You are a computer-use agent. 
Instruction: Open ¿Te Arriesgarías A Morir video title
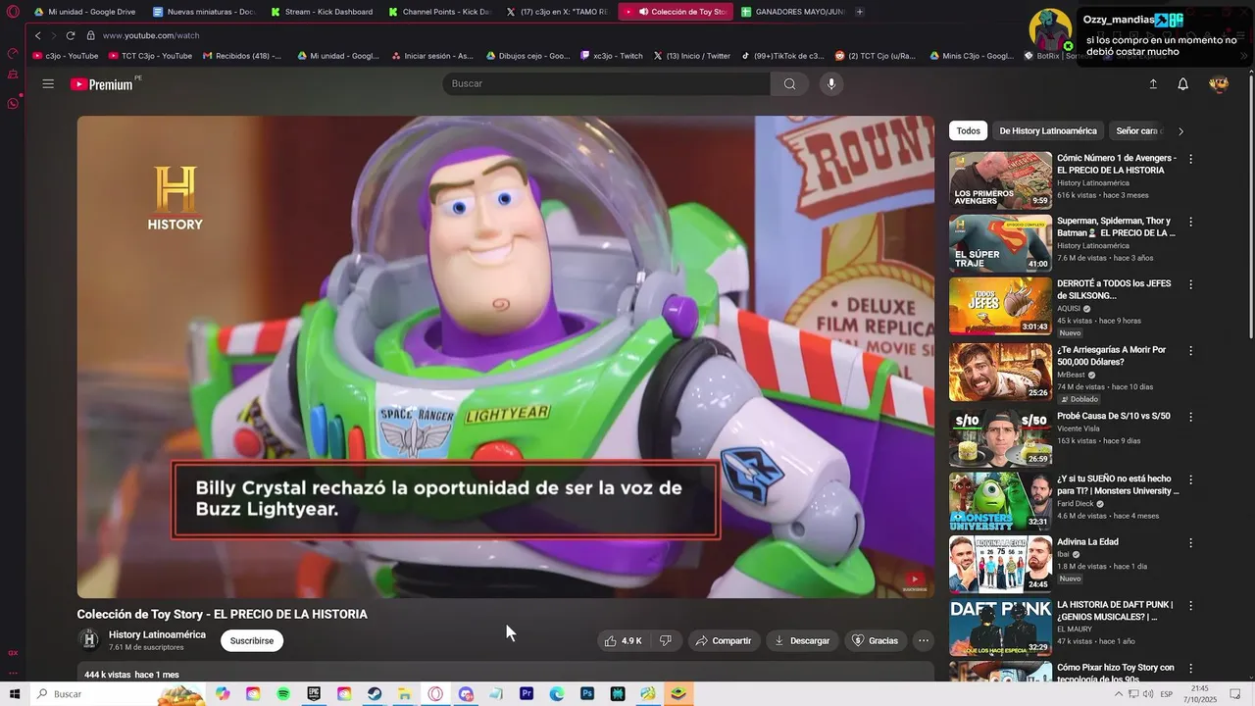click(x=1112, y=356)
